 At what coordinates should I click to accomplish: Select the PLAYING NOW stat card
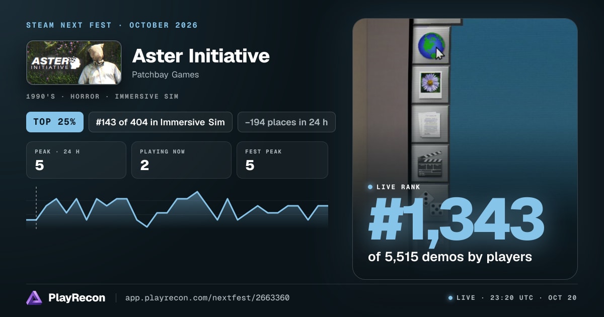pos(181,160)
